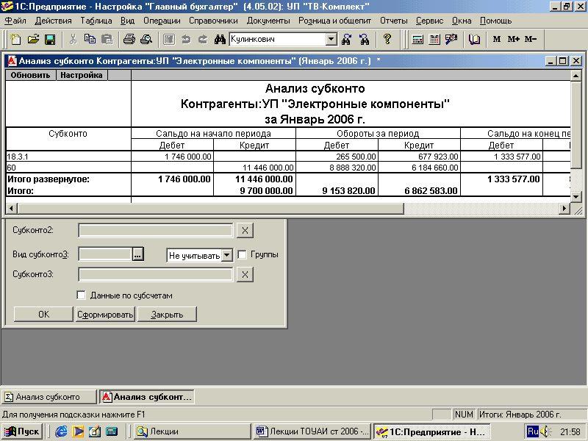Switch to the first Анализ субконто window tab

(49, 397)
